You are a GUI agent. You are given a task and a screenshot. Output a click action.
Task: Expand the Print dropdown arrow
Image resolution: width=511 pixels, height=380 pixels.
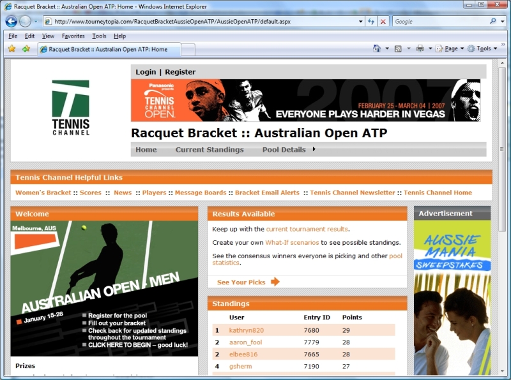[x=430, y=48]
